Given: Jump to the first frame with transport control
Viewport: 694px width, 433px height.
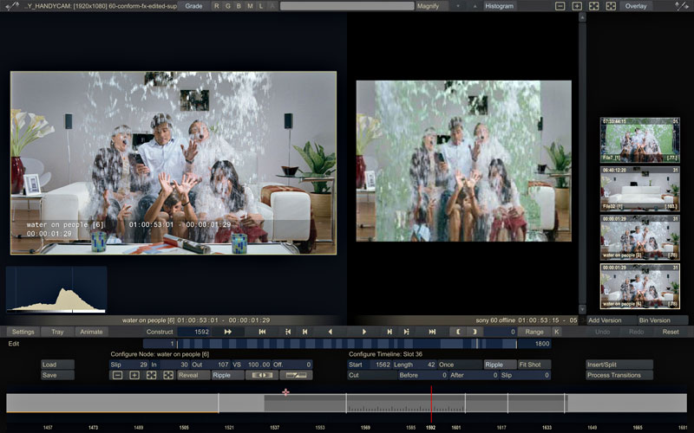Looking at the screenshot, I should 262,332.
